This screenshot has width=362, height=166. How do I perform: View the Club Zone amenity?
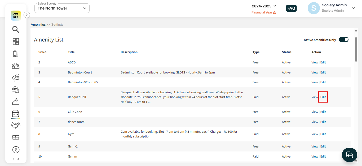click(x=315, y=112)
